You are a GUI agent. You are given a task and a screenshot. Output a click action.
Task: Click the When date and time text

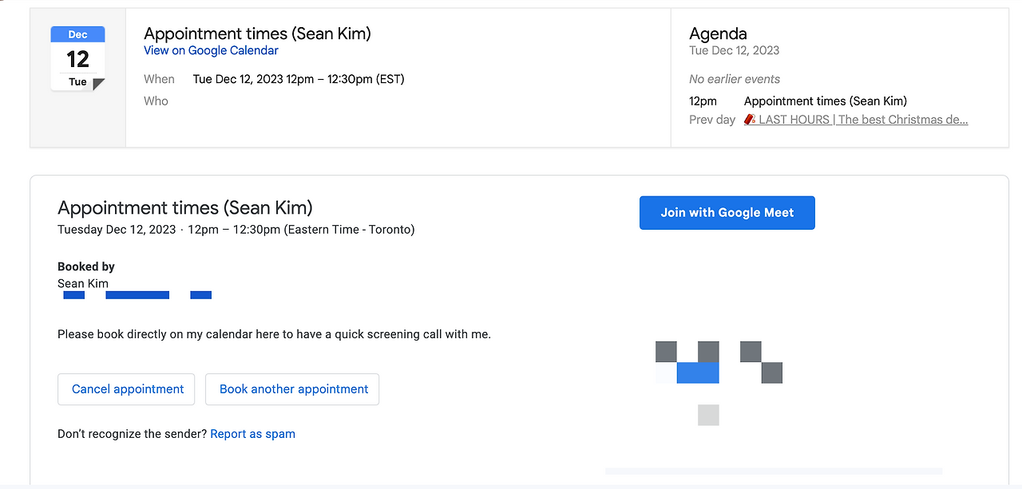[299, 79]
